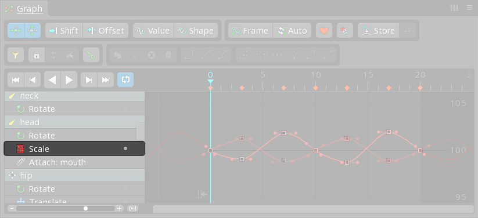
Task: Toggle the lock icon button
Action: pos(37,55)
